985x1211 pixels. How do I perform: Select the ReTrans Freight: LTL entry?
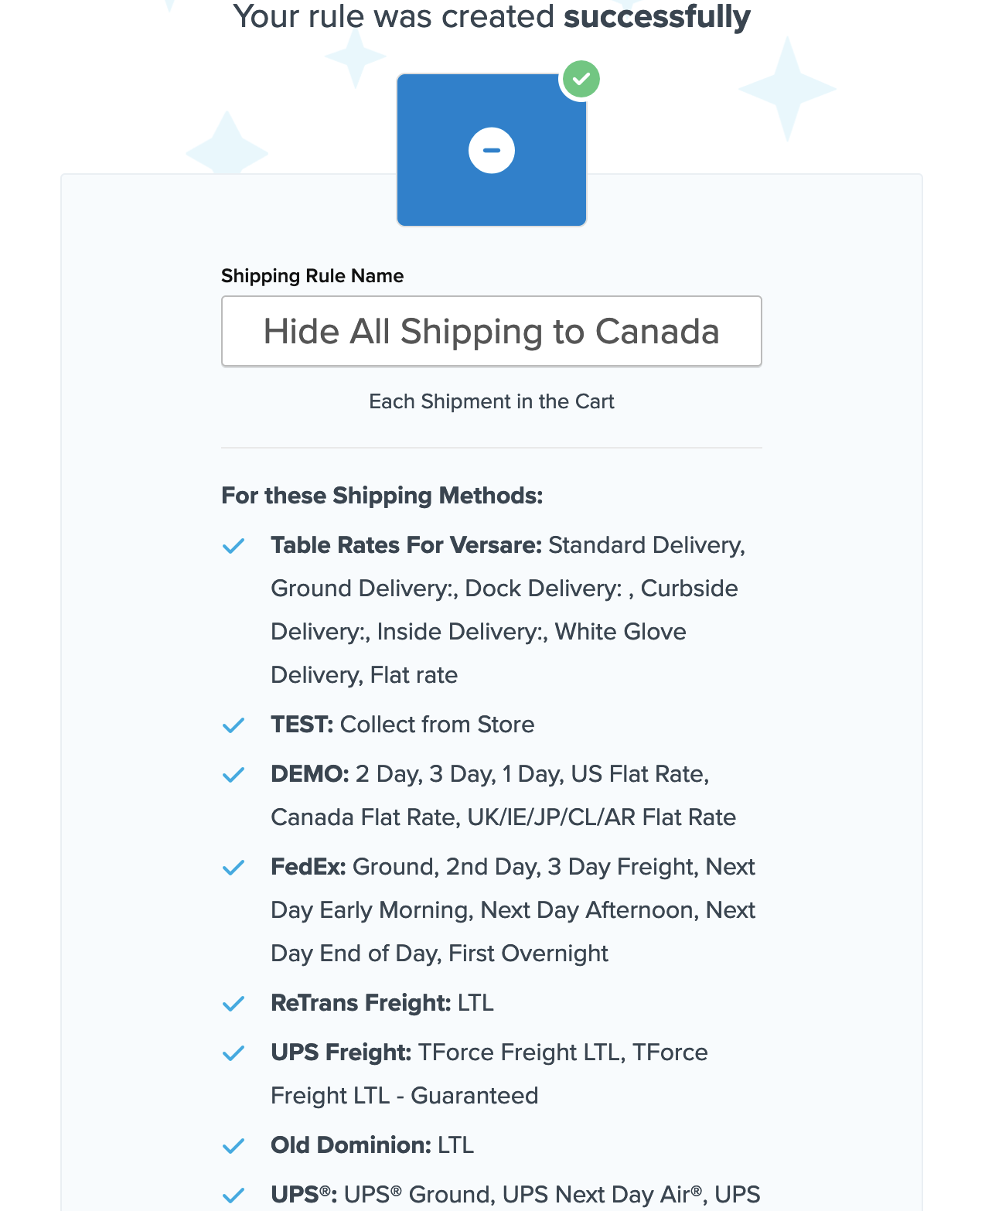pyautogui.click(x=382, y=1003)
